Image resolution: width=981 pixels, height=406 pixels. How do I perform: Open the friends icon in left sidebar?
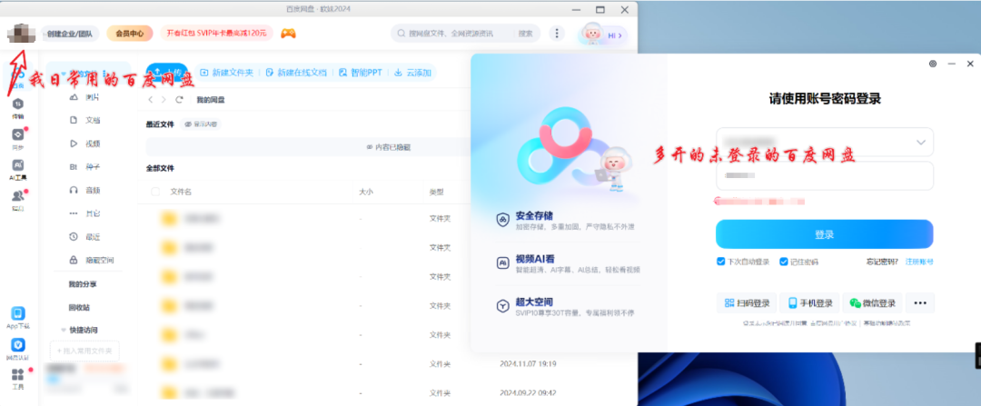pyautogui.click(x=17, y=200)
